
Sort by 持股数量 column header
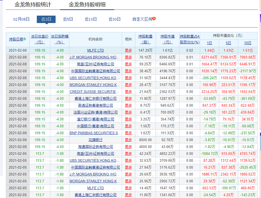click(x=145, y=39)
